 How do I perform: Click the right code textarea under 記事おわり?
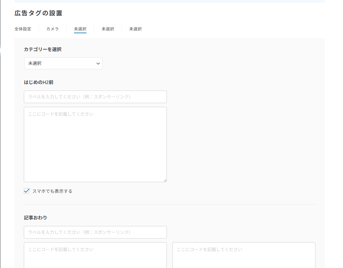click(x=244, y=255)
